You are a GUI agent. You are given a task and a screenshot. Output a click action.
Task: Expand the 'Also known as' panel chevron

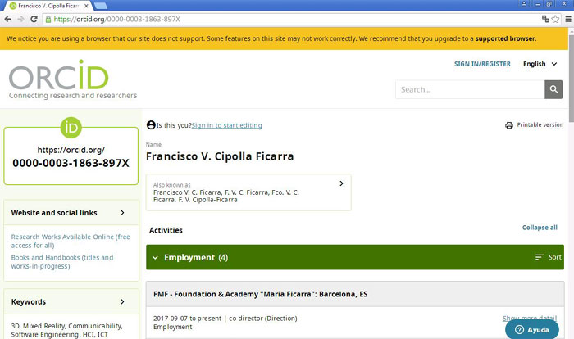coord(341,183)
